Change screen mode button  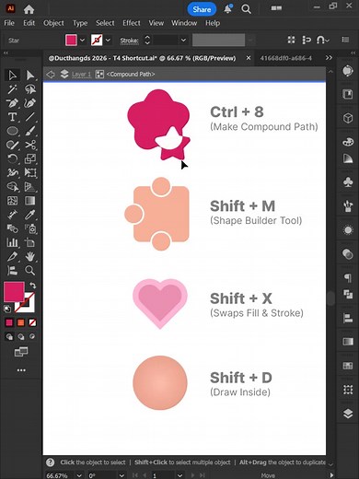tap(21, 352)
